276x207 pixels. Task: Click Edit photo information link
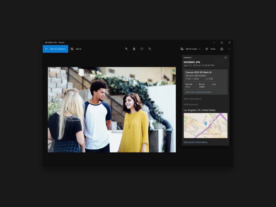point(196,142)
